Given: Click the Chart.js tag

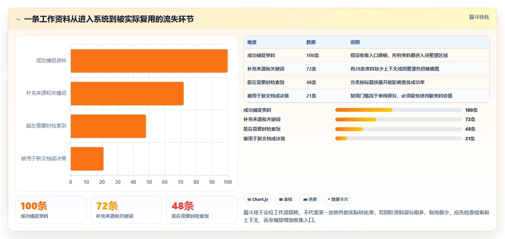Looking at the screenshot, I should (258, 199).
